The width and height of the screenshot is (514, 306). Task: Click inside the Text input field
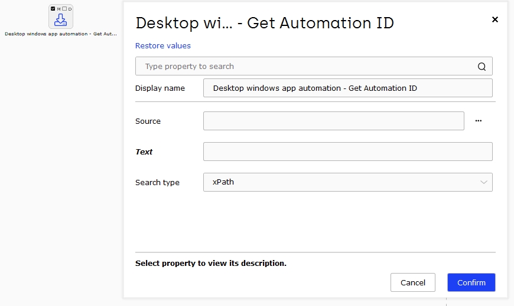[348, 152]
